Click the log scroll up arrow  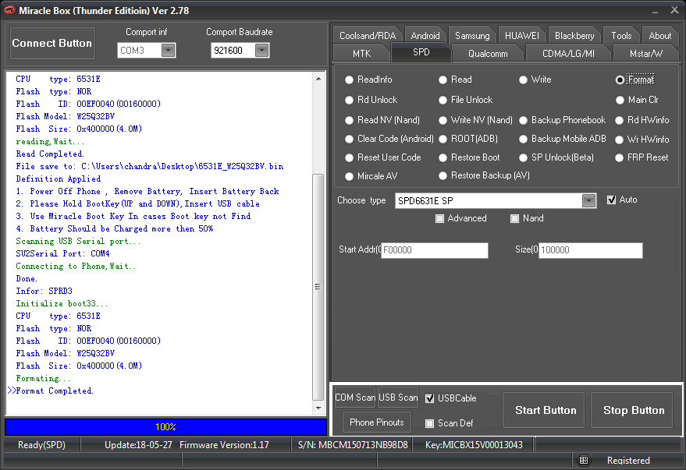[x=318, y=79]
